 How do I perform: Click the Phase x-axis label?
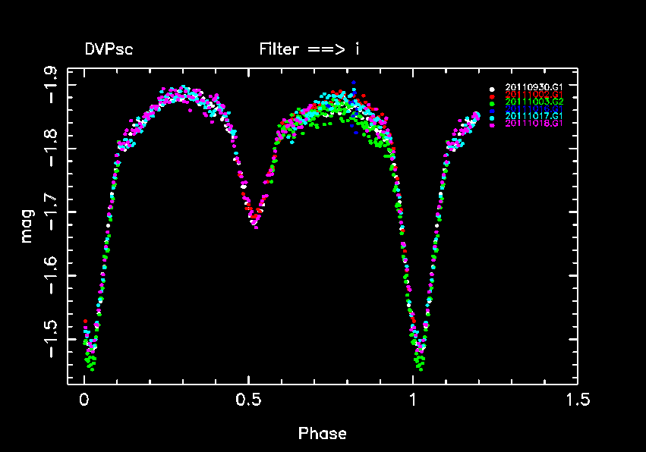[322, 434]
